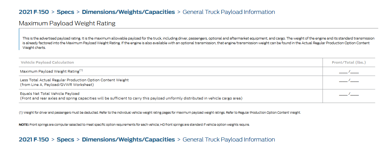Open Specs from the lower breadcrumb trail
Screen dimensions: 391x156
click(65, 140)
